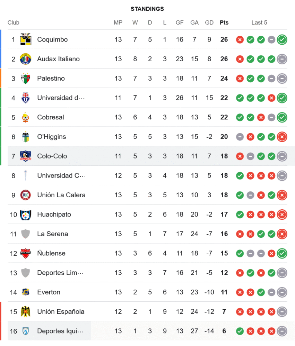
Task: Click the Pts column header
Action: point(224,23)
